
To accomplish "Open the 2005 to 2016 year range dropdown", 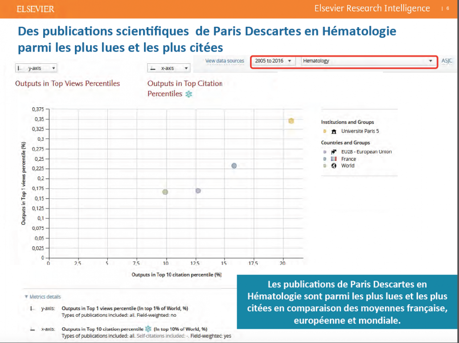I will [x=273, y=61].
